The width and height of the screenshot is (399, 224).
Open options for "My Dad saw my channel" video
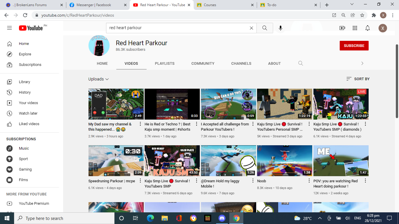pyautogui.click(x=140, y=124)
